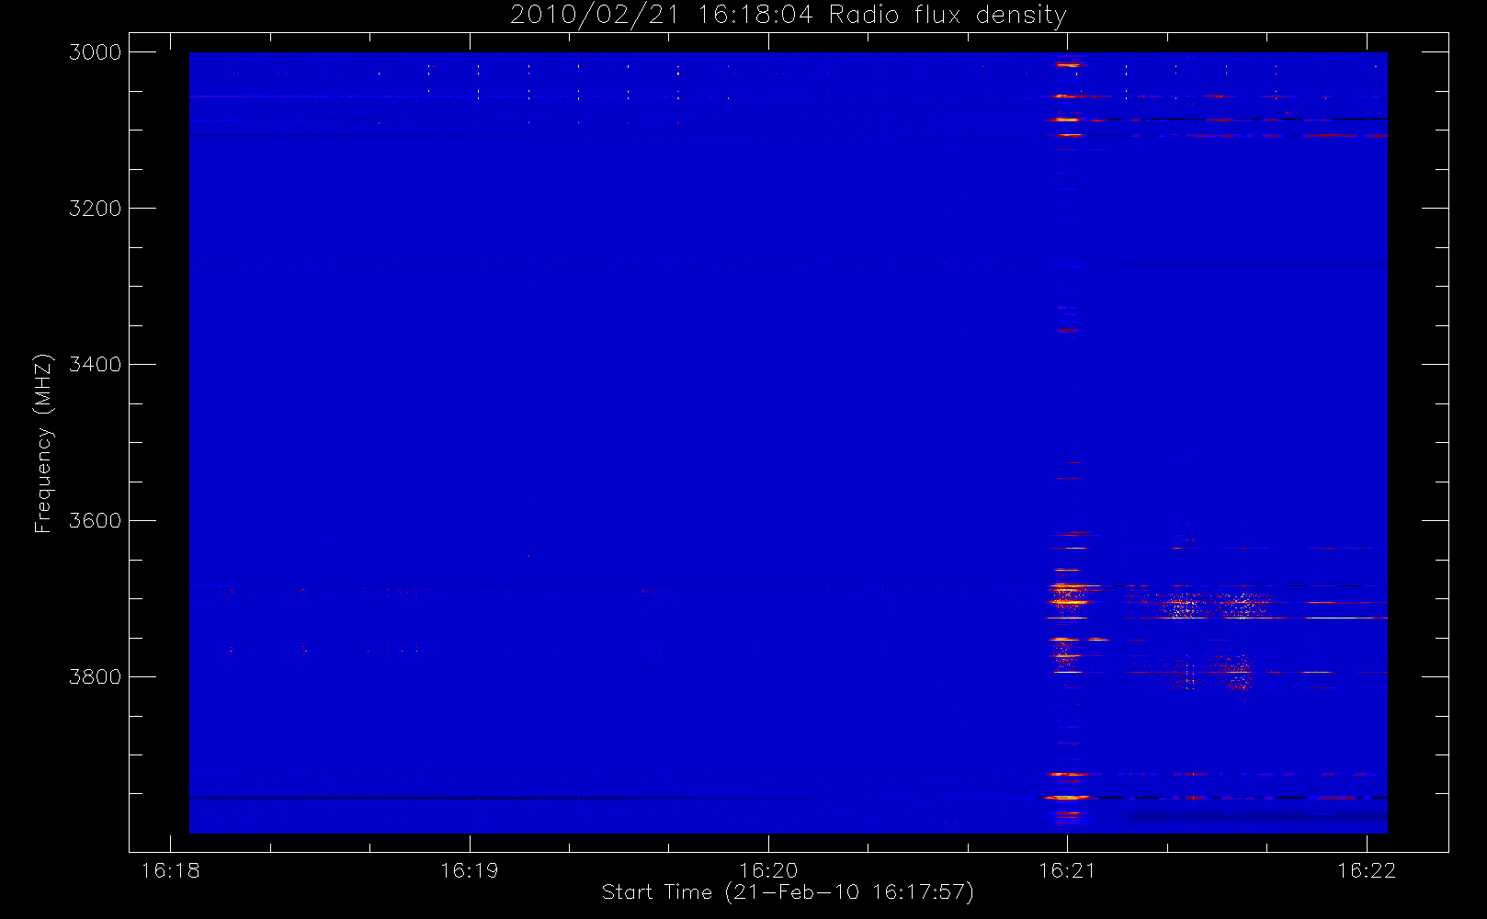This screenshot has width=1487, height=919.
Task: Click the 3600 frequency tick label
Action: click(x=96, y=521)
